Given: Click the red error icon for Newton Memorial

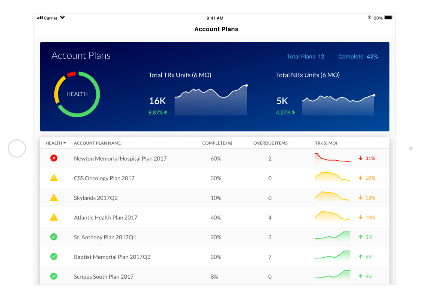Looking at the screenshot, I should tap(54, 158).
